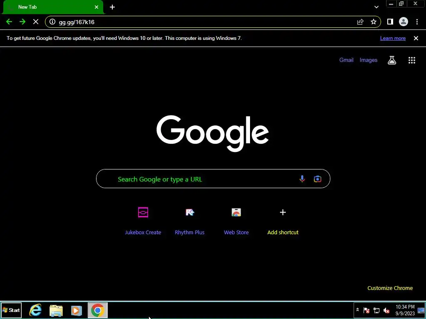Viewport: 426px width, 319px height.
Task: Open the Chrome profile avatar
Action: (404, 22)
